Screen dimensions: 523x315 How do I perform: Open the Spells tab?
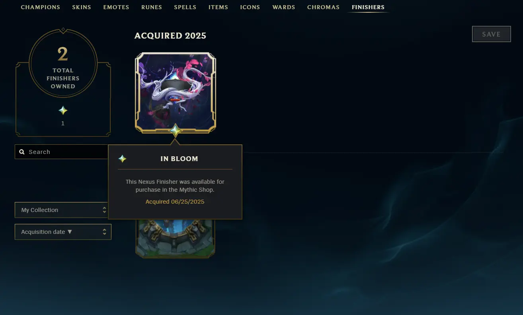pos(185,7)
